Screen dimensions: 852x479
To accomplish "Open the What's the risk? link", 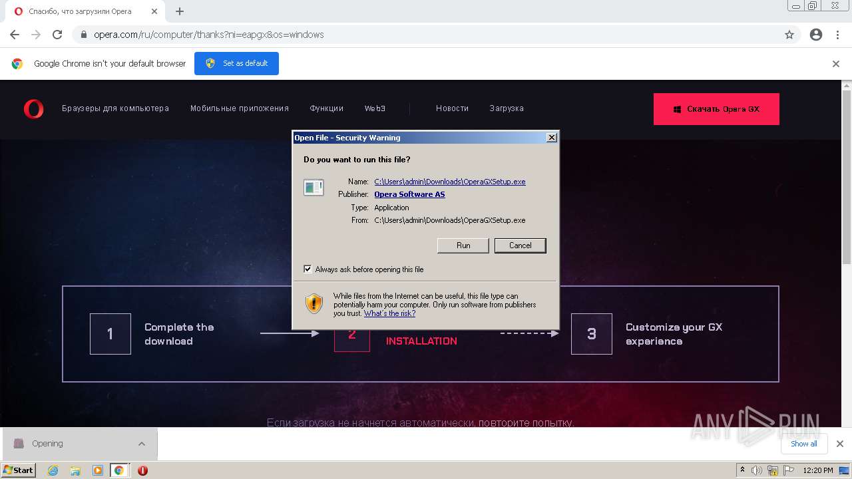I will pos(389,313).
